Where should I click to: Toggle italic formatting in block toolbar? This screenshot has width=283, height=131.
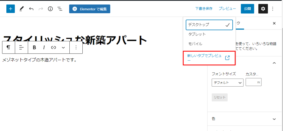click(44, 47)
